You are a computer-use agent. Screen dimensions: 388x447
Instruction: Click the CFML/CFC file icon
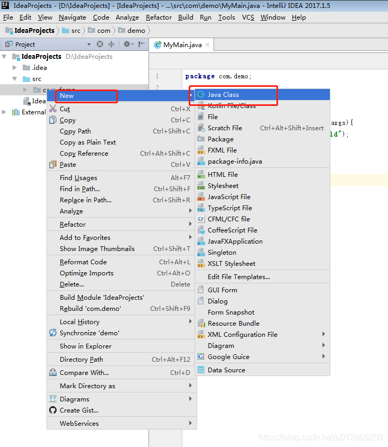coord(201,219)
